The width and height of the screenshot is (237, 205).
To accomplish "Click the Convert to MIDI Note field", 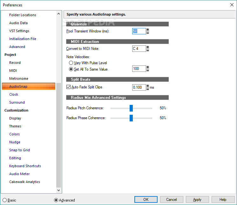I will [139, 49].
